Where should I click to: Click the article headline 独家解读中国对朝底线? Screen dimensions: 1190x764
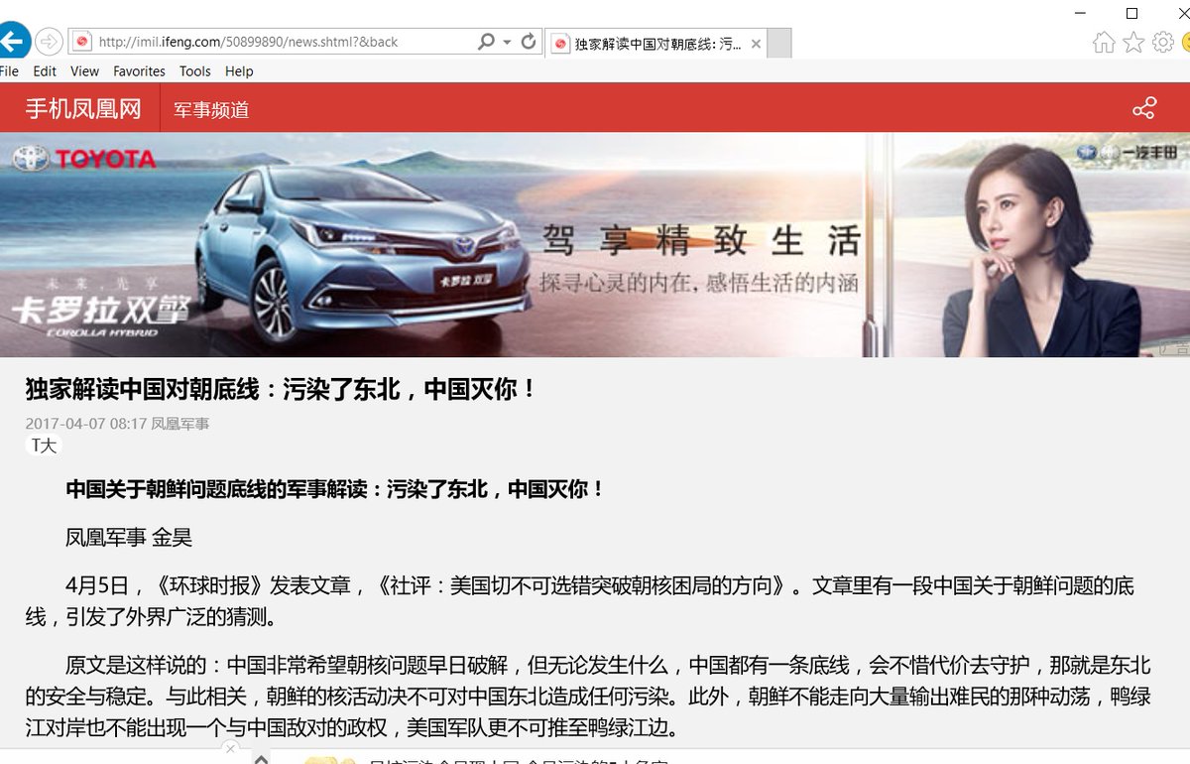[x=281, y=388]
